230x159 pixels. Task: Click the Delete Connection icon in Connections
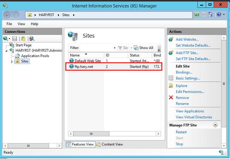[32, 39]
